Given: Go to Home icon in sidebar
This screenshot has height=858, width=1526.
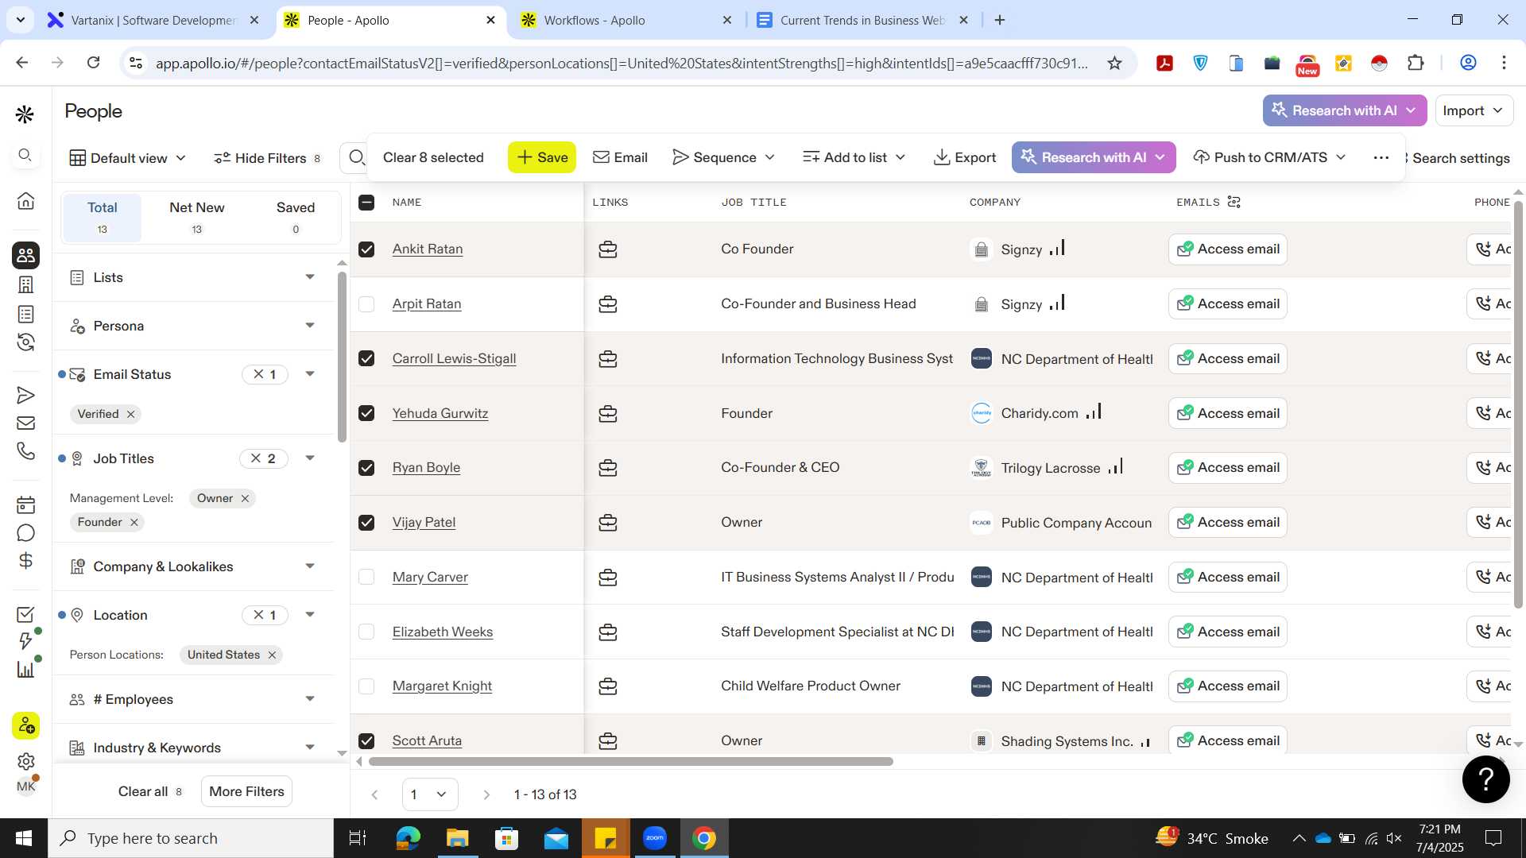Looking at the screenshot, I should (25, 200).
